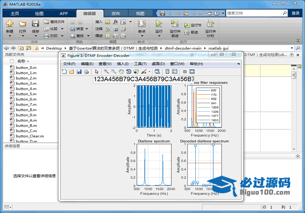Image resolution: width=305 pixels, height=213 pixels.
Task: Click the back navigation arrow in address bar
Action: click(x=6, y=48)
